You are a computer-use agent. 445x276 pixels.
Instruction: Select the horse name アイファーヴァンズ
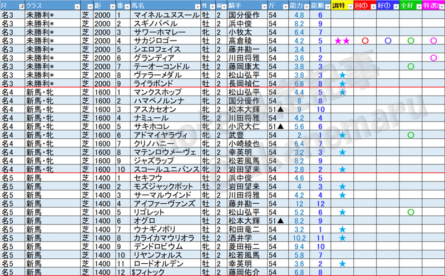coord(164,204)
